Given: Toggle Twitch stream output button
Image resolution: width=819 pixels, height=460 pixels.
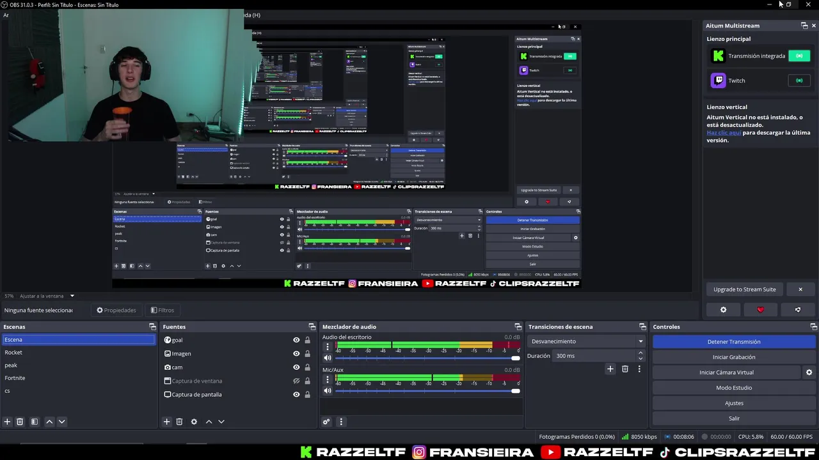Looking at the screenshot, I should [799, 80].
